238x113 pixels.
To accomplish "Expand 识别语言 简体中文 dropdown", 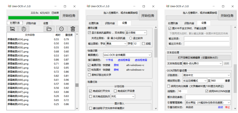I will pos(206,75).
